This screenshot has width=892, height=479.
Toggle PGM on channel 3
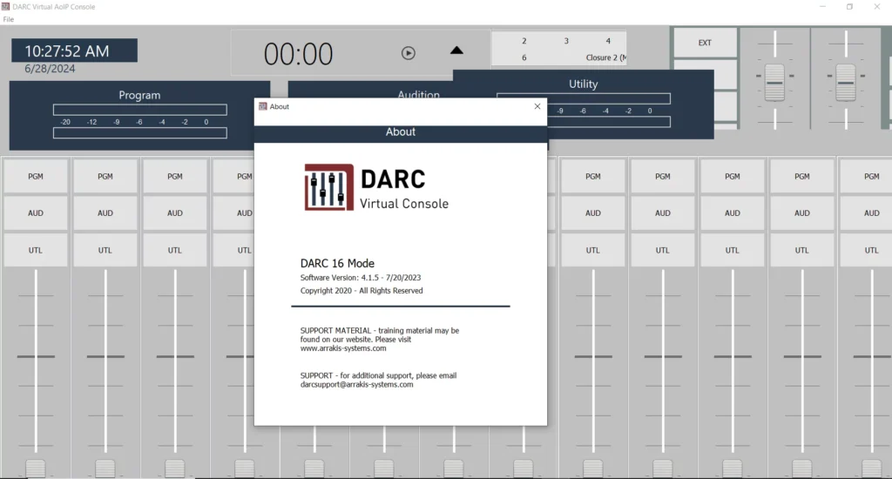click(174, 176)
